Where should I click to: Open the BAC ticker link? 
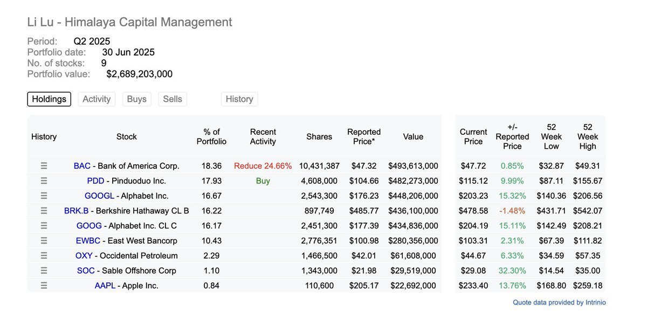tap(82, 166)
